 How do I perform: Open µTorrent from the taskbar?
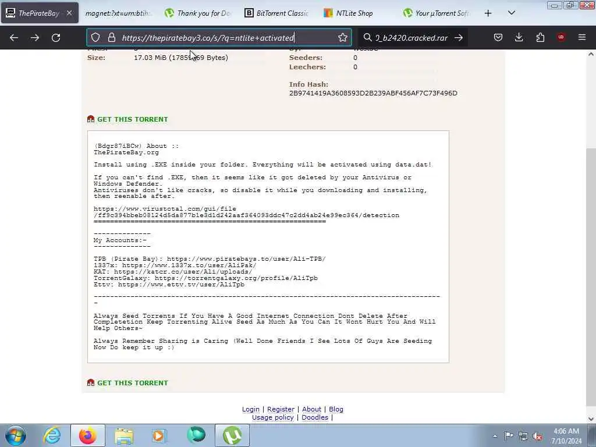tap(232, 435)
